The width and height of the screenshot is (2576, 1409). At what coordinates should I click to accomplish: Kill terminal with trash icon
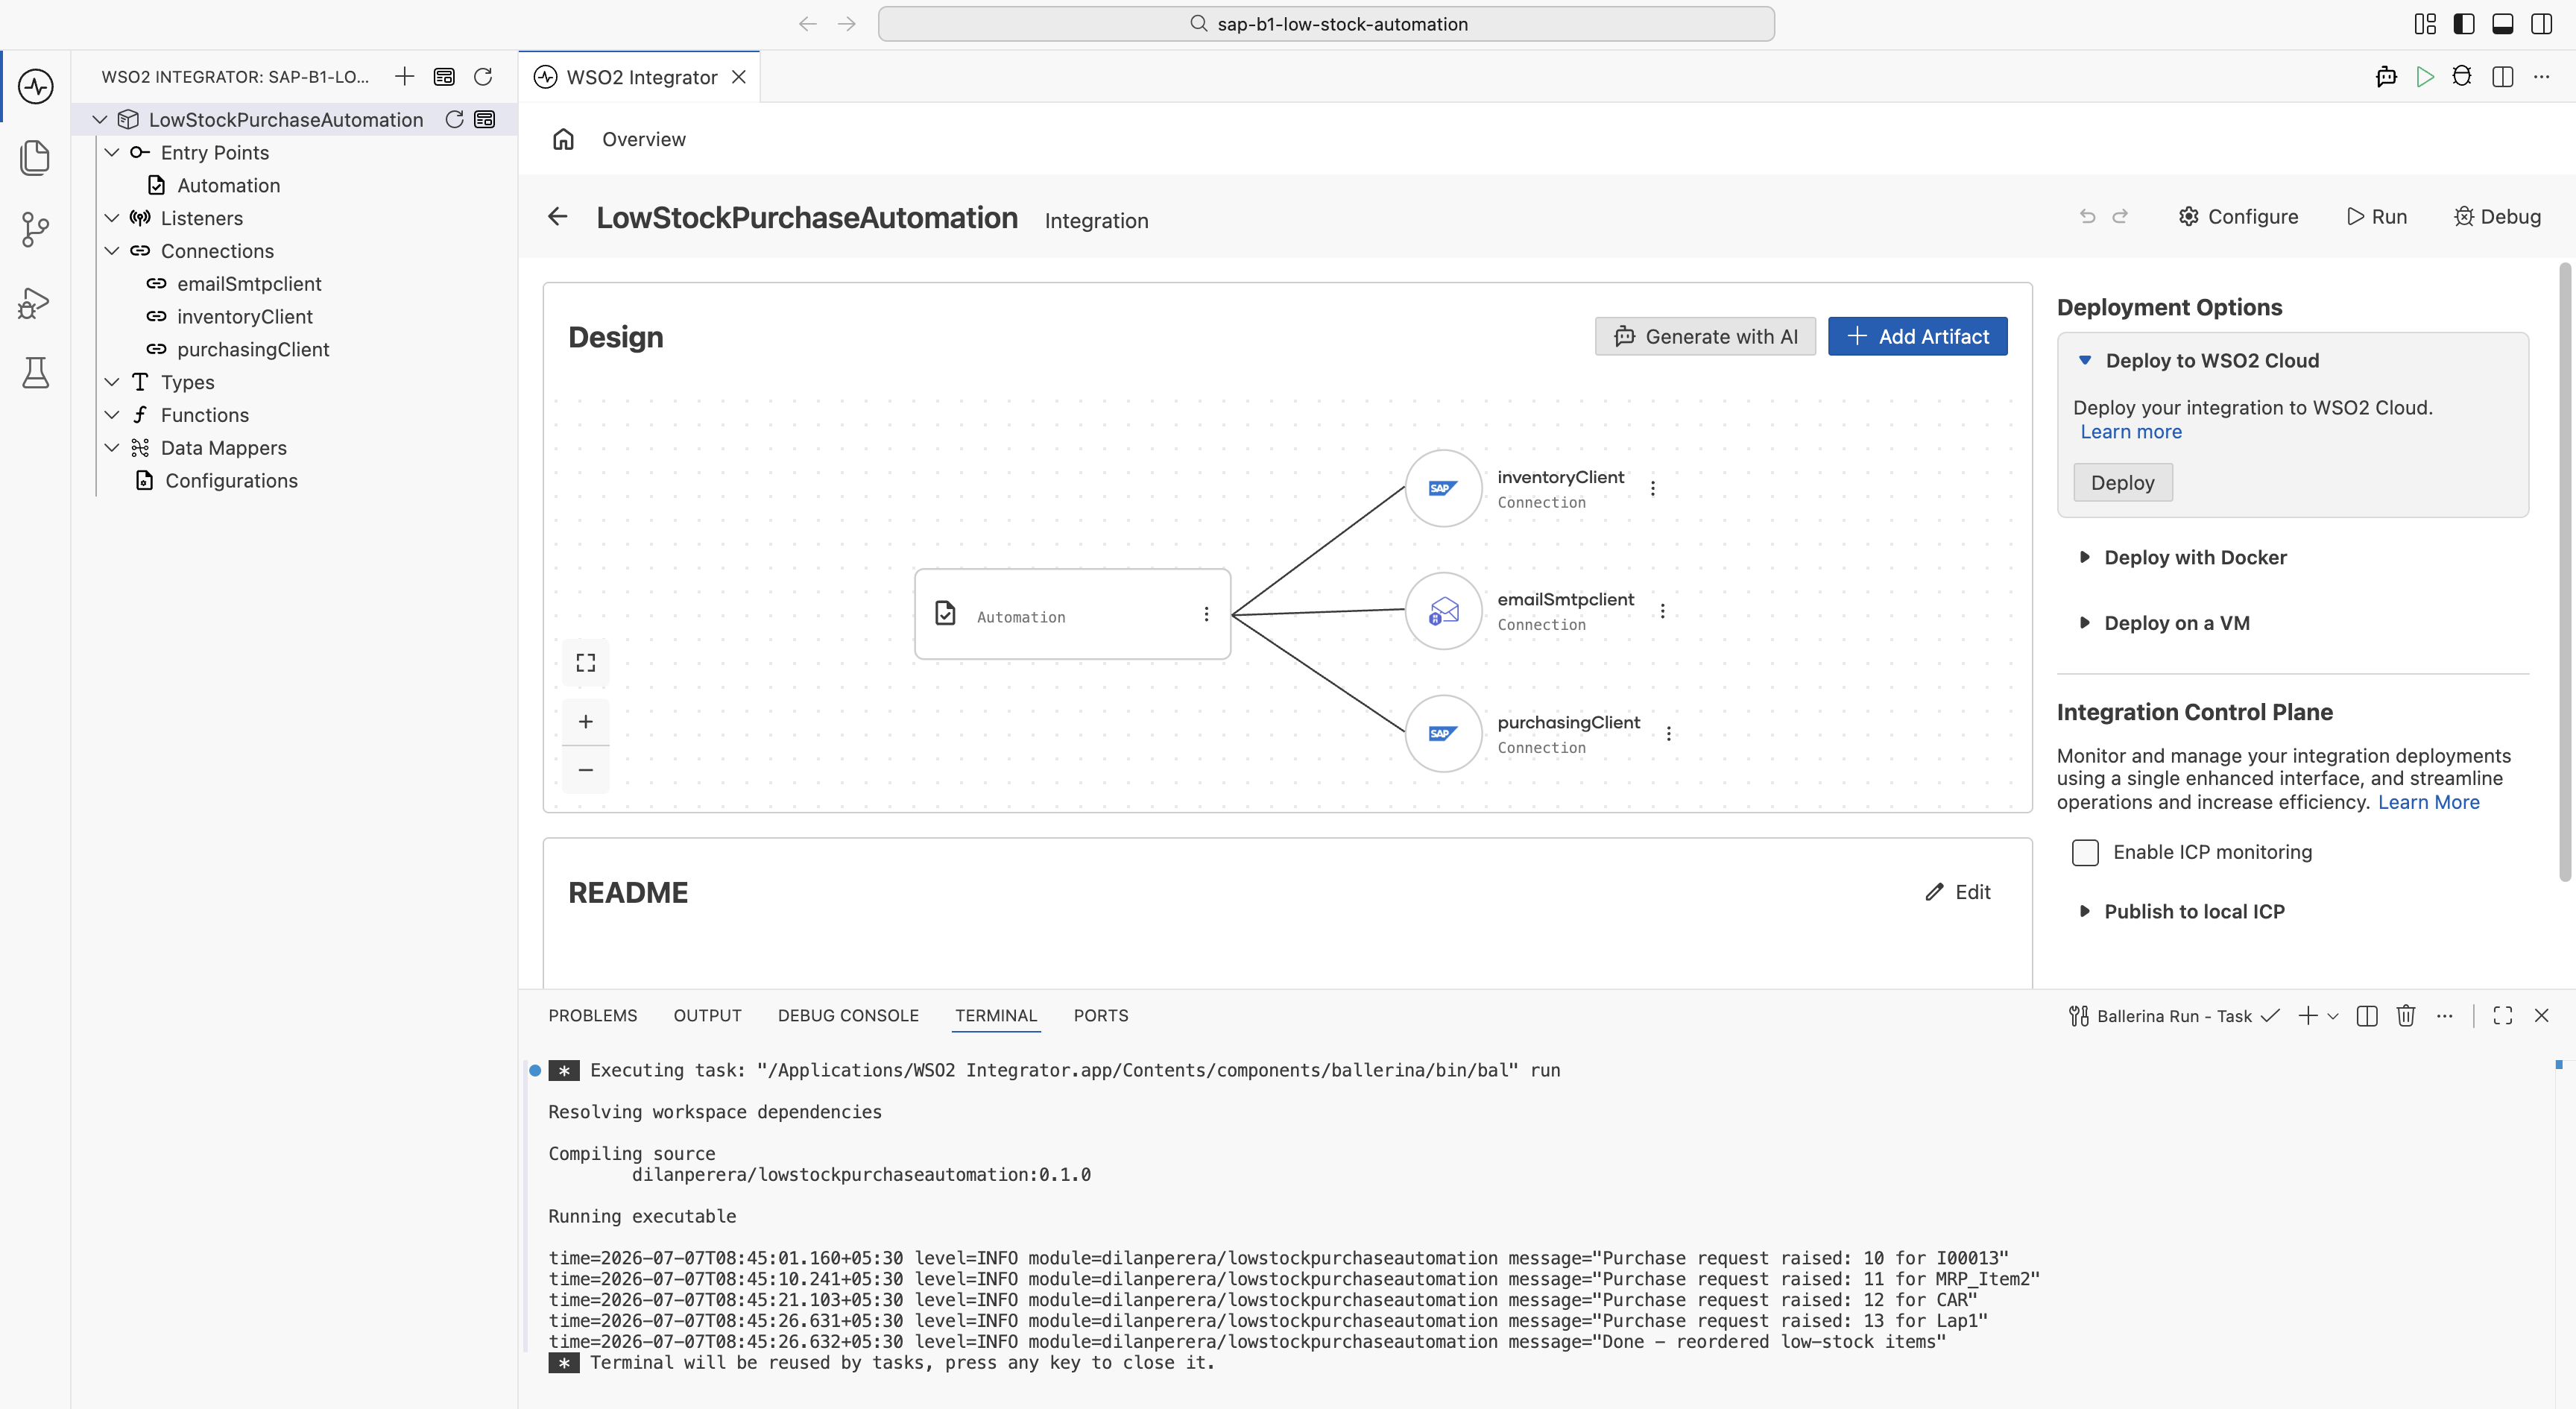[x=2406, y=1015]
